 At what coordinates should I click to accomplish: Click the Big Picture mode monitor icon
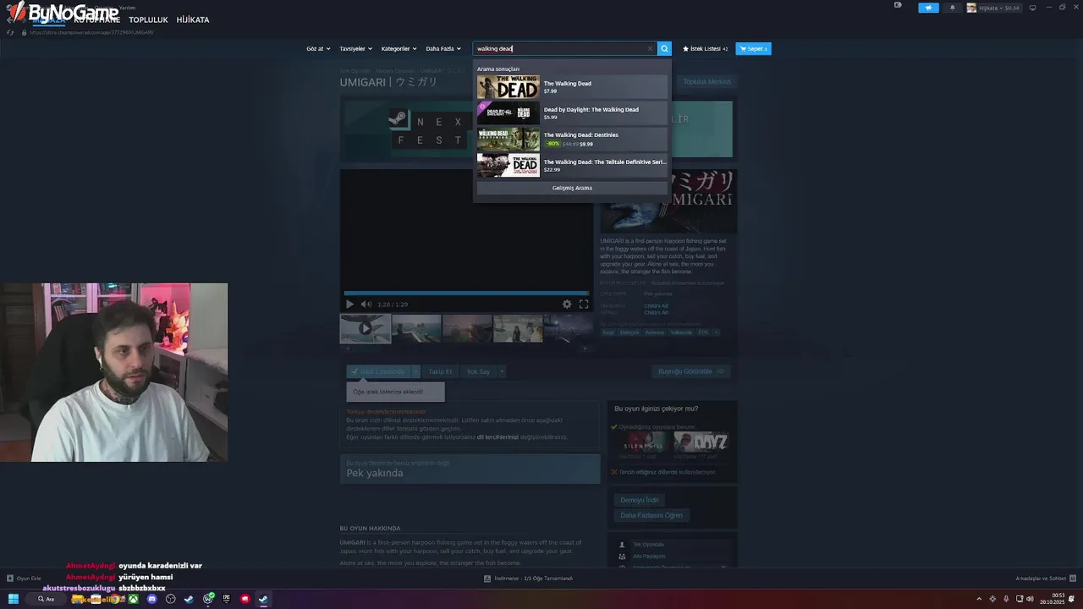(1032, 8)
